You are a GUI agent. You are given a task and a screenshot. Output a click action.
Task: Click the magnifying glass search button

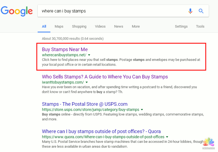(x=201, y=11)
